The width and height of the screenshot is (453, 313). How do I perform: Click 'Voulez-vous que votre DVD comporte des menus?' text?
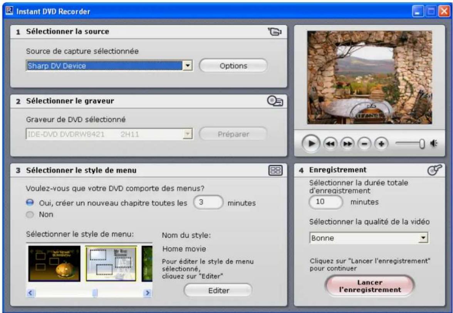click(x=115, y=188)
